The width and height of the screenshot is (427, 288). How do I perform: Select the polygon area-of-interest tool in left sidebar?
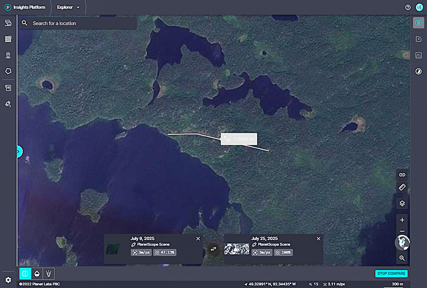[8, 71]
